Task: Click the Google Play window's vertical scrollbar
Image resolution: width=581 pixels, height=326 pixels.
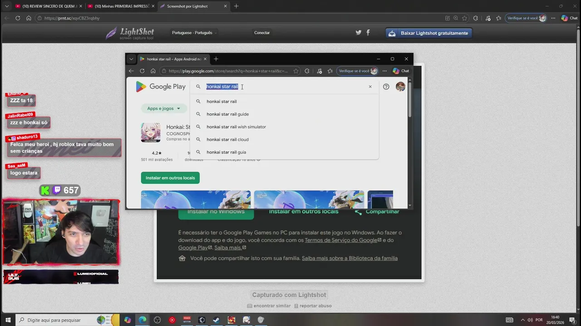Action: tap(410, 100)
